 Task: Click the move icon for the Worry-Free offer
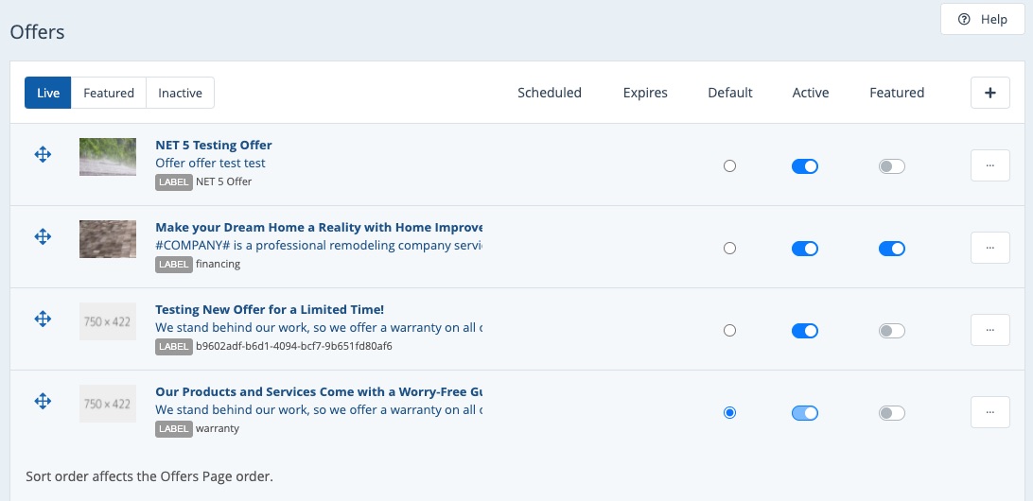click(43, 401)
